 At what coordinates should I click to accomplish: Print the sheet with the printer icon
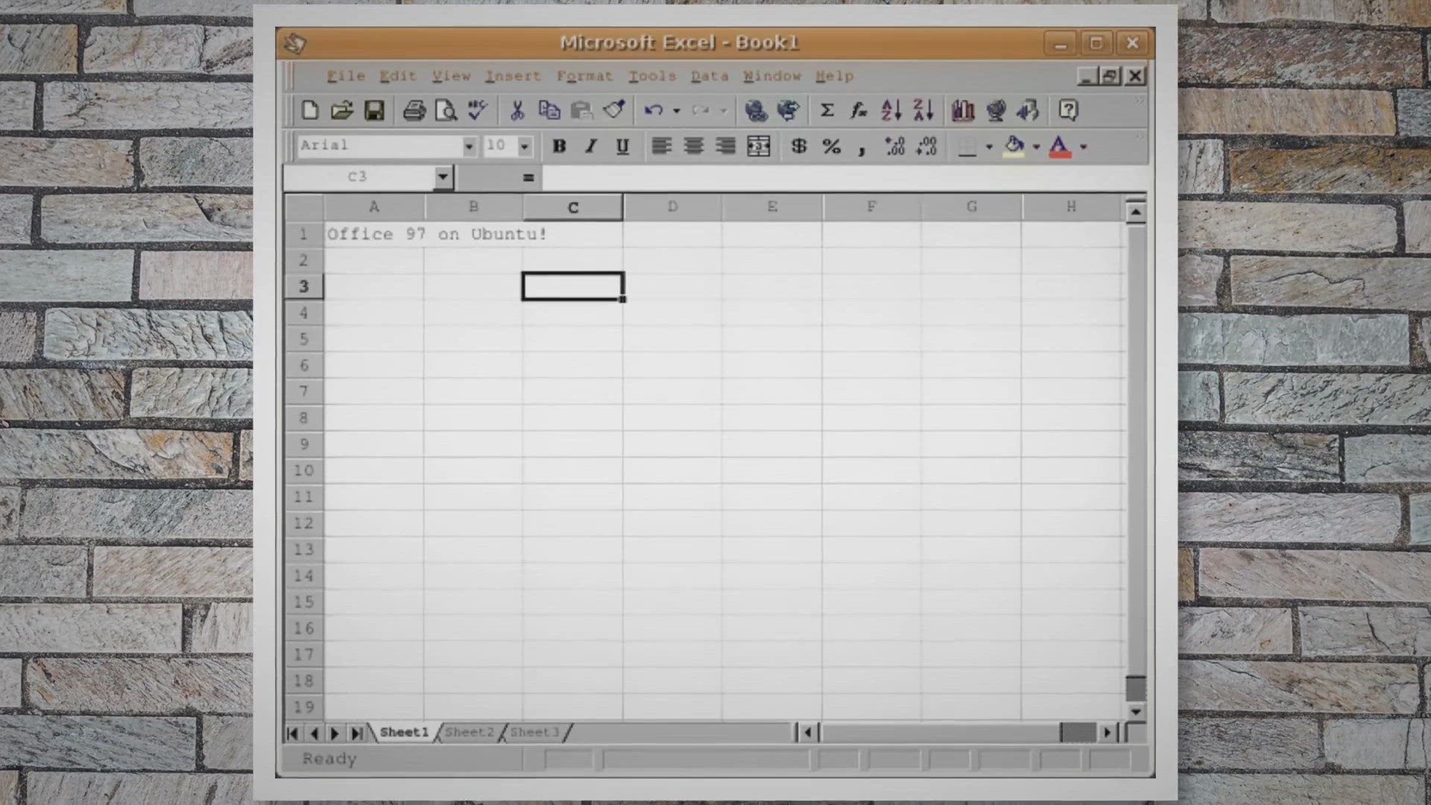click(x=414, y=110)
